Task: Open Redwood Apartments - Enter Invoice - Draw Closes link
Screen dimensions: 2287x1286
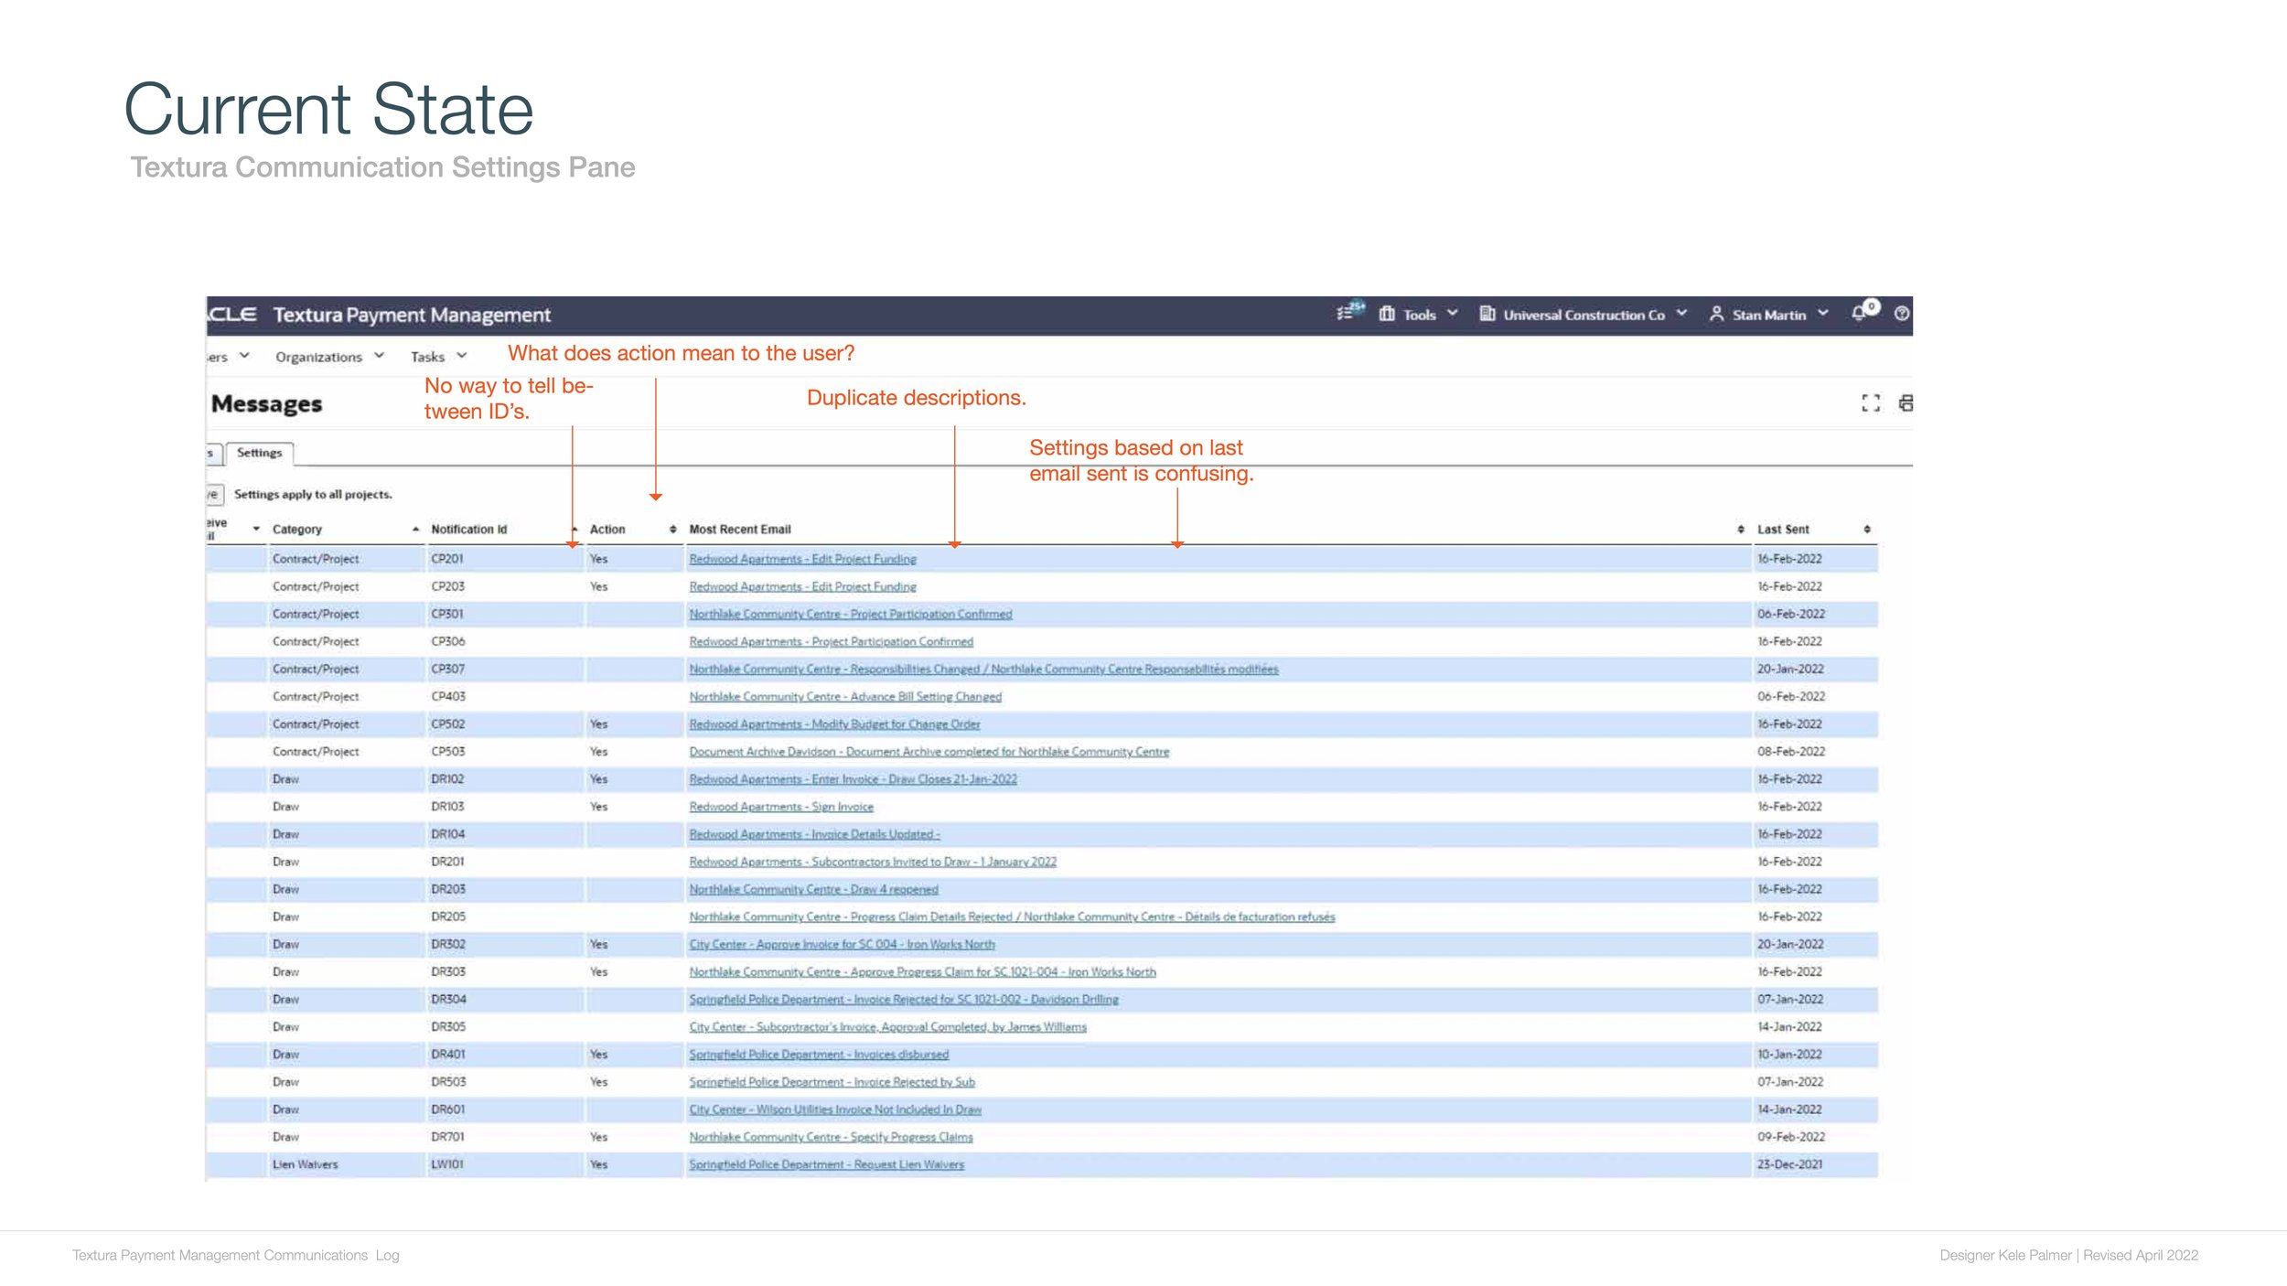Action: 853,778
